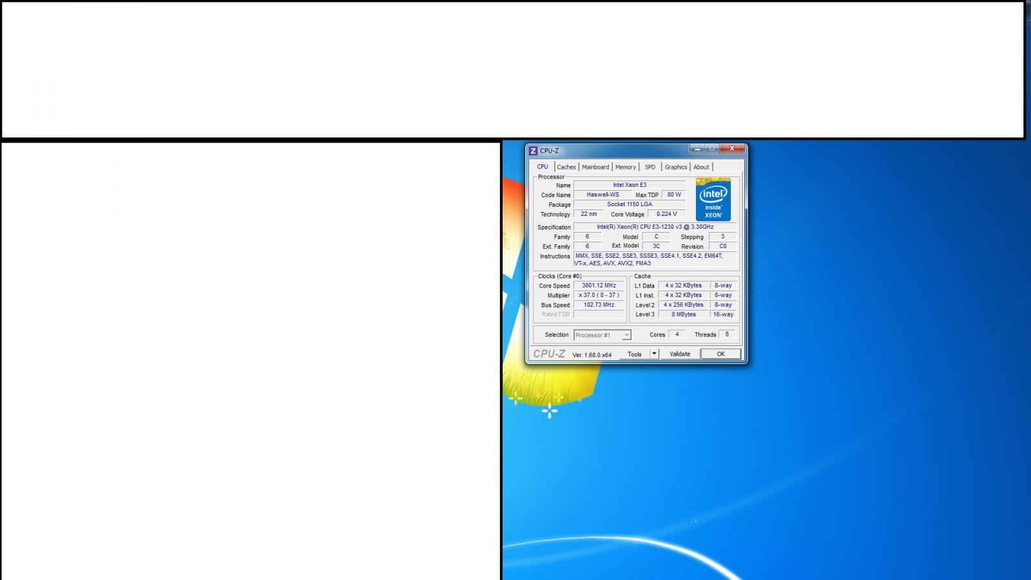
Task: Click the Technology value '22 nm'
Action: pyautogui.click(x=588, y=214)
